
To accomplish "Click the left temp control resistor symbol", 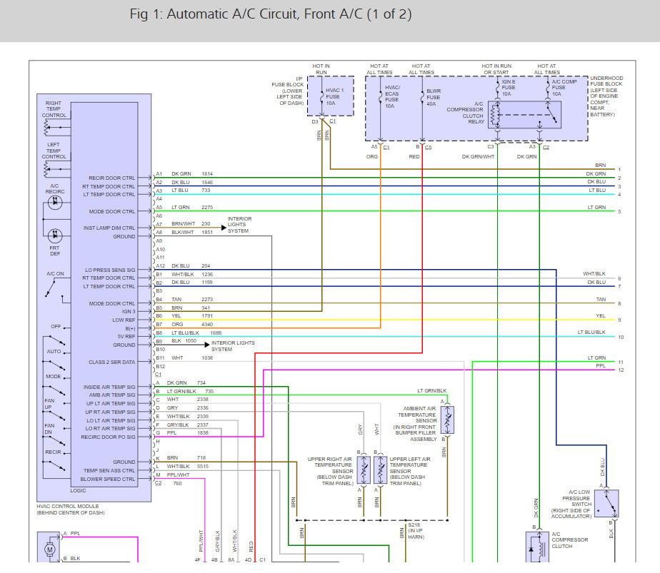I will (x=47, y=169).
